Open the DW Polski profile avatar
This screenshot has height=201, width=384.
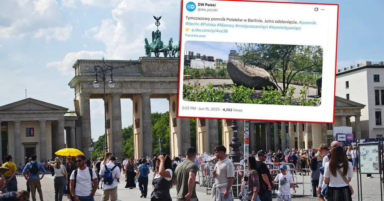(191, 7)
